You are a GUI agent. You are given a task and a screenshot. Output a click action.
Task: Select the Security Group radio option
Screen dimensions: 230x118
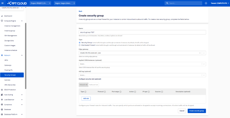point(80,43)
